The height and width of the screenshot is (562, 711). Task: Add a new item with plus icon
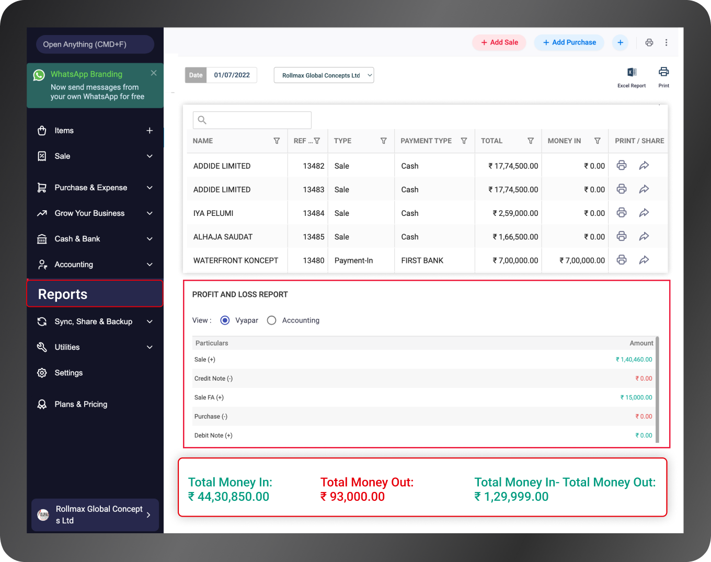pos(150,131)
